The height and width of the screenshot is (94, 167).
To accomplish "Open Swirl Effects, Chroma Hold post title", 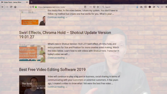I will [x=65, y=35].
